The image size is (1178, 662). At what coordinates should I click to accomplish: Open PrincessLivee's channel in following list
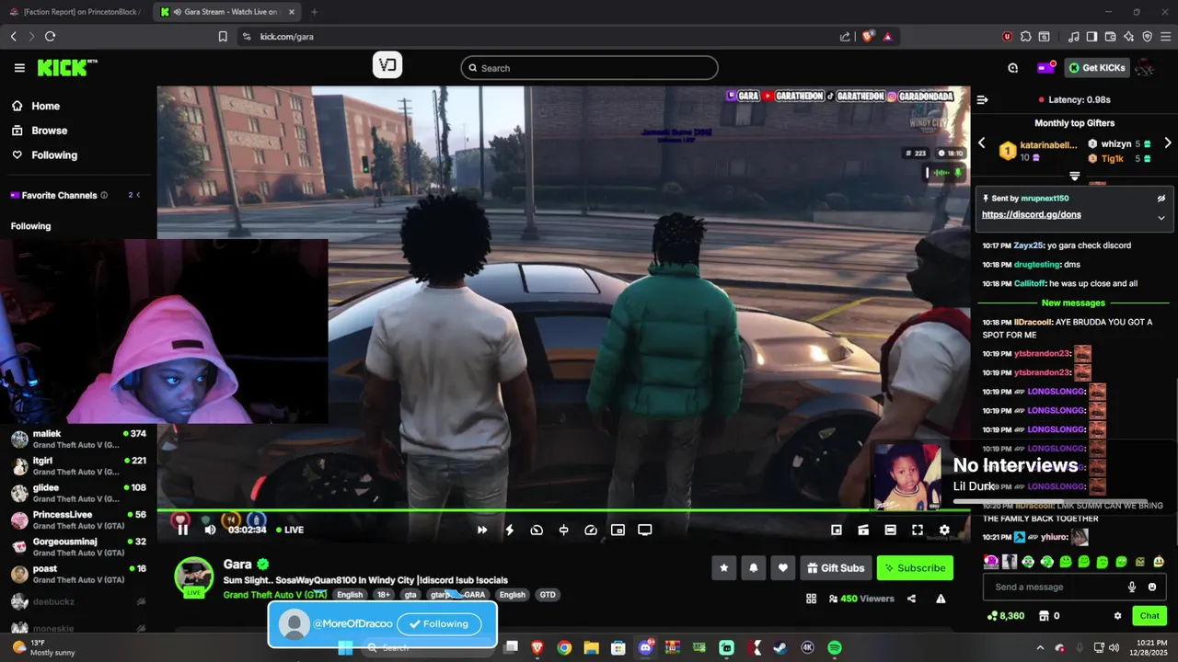pos(78,520)
